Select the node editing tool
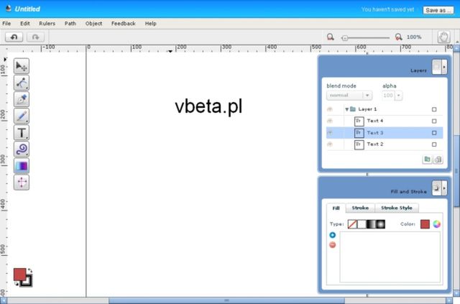This screenshot has height=304, width=460. click(x=22, y=83)
